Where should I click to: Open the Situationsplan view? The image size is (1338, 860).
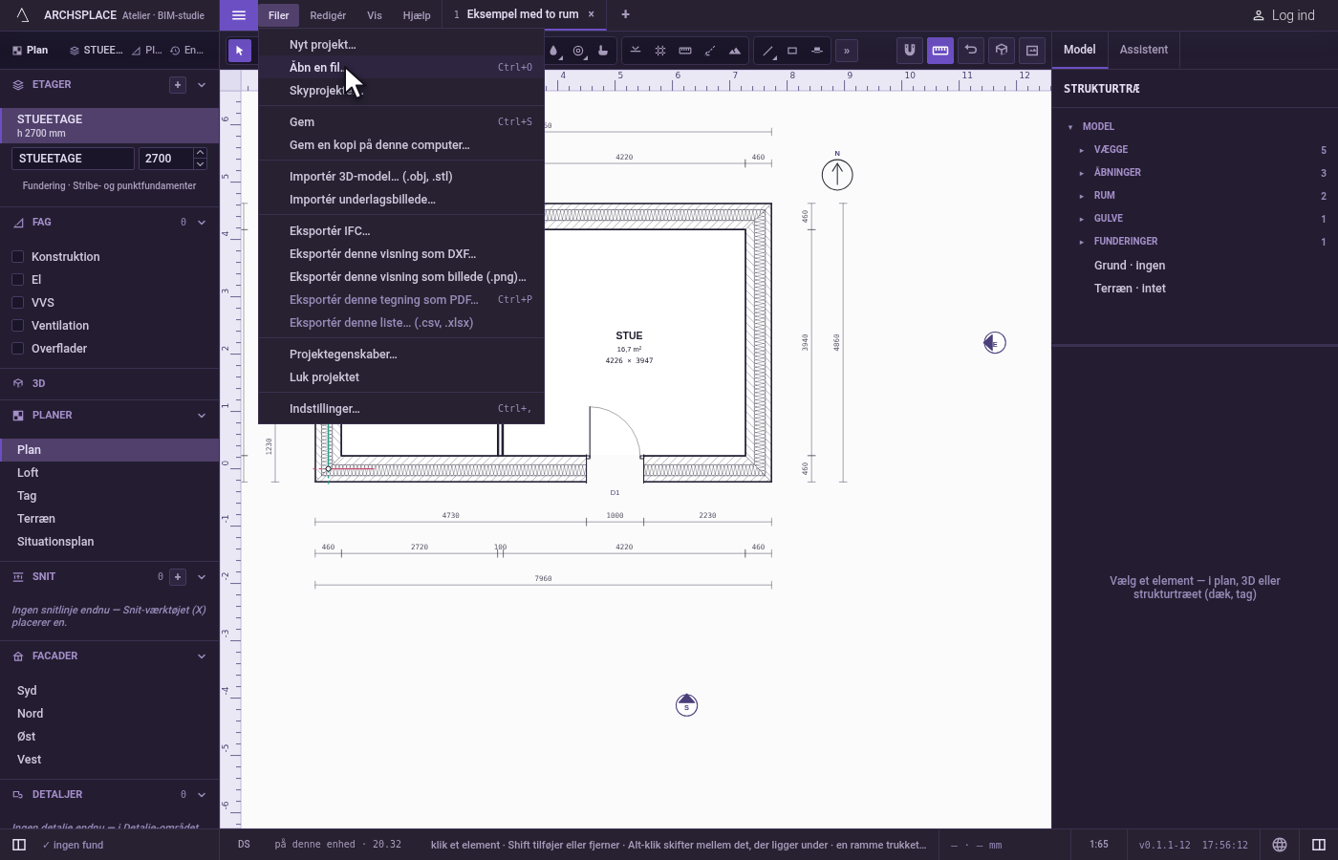tap(110, 542)
